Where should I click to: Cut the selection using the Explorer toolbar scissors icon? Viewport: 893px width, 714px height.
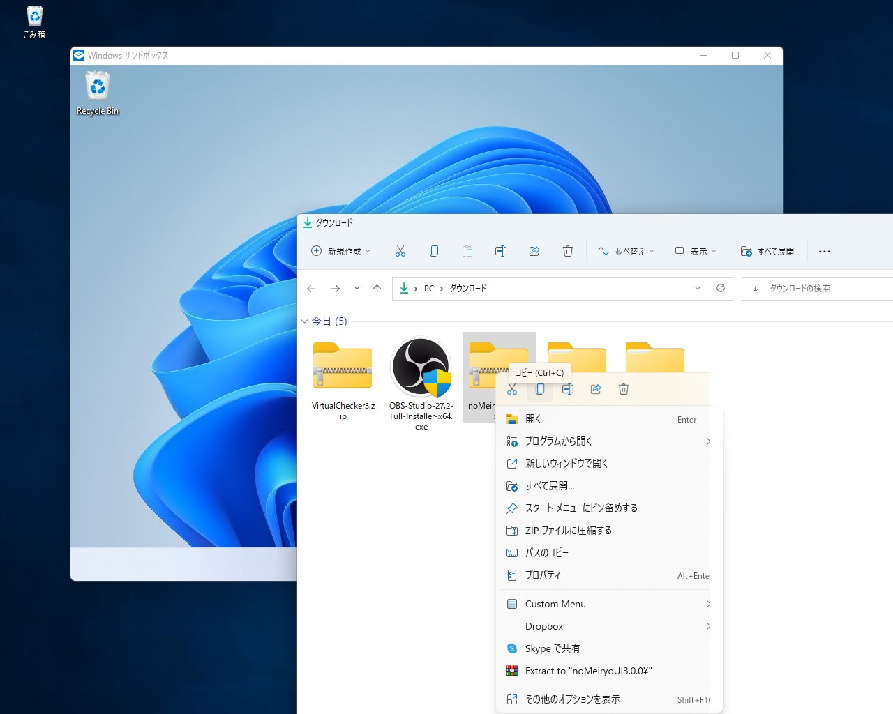click(x=400, y=251)
